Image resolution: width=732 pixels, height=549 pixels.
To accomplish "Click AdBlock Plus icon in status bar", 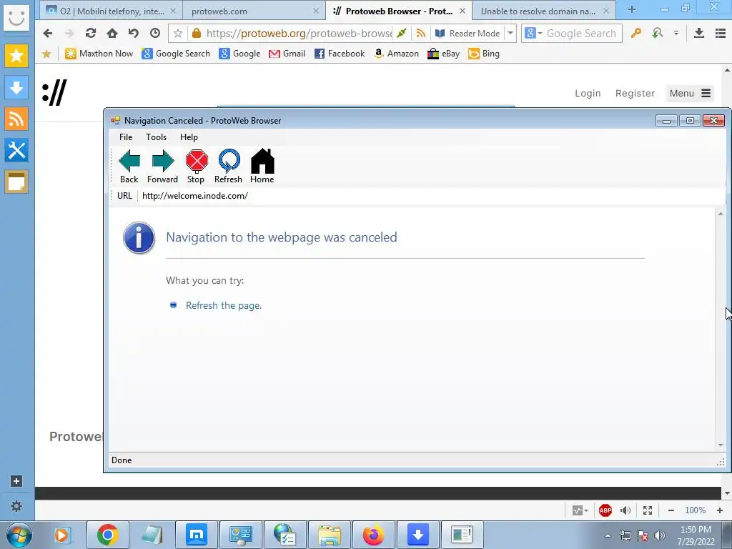I will pos(605,510).
